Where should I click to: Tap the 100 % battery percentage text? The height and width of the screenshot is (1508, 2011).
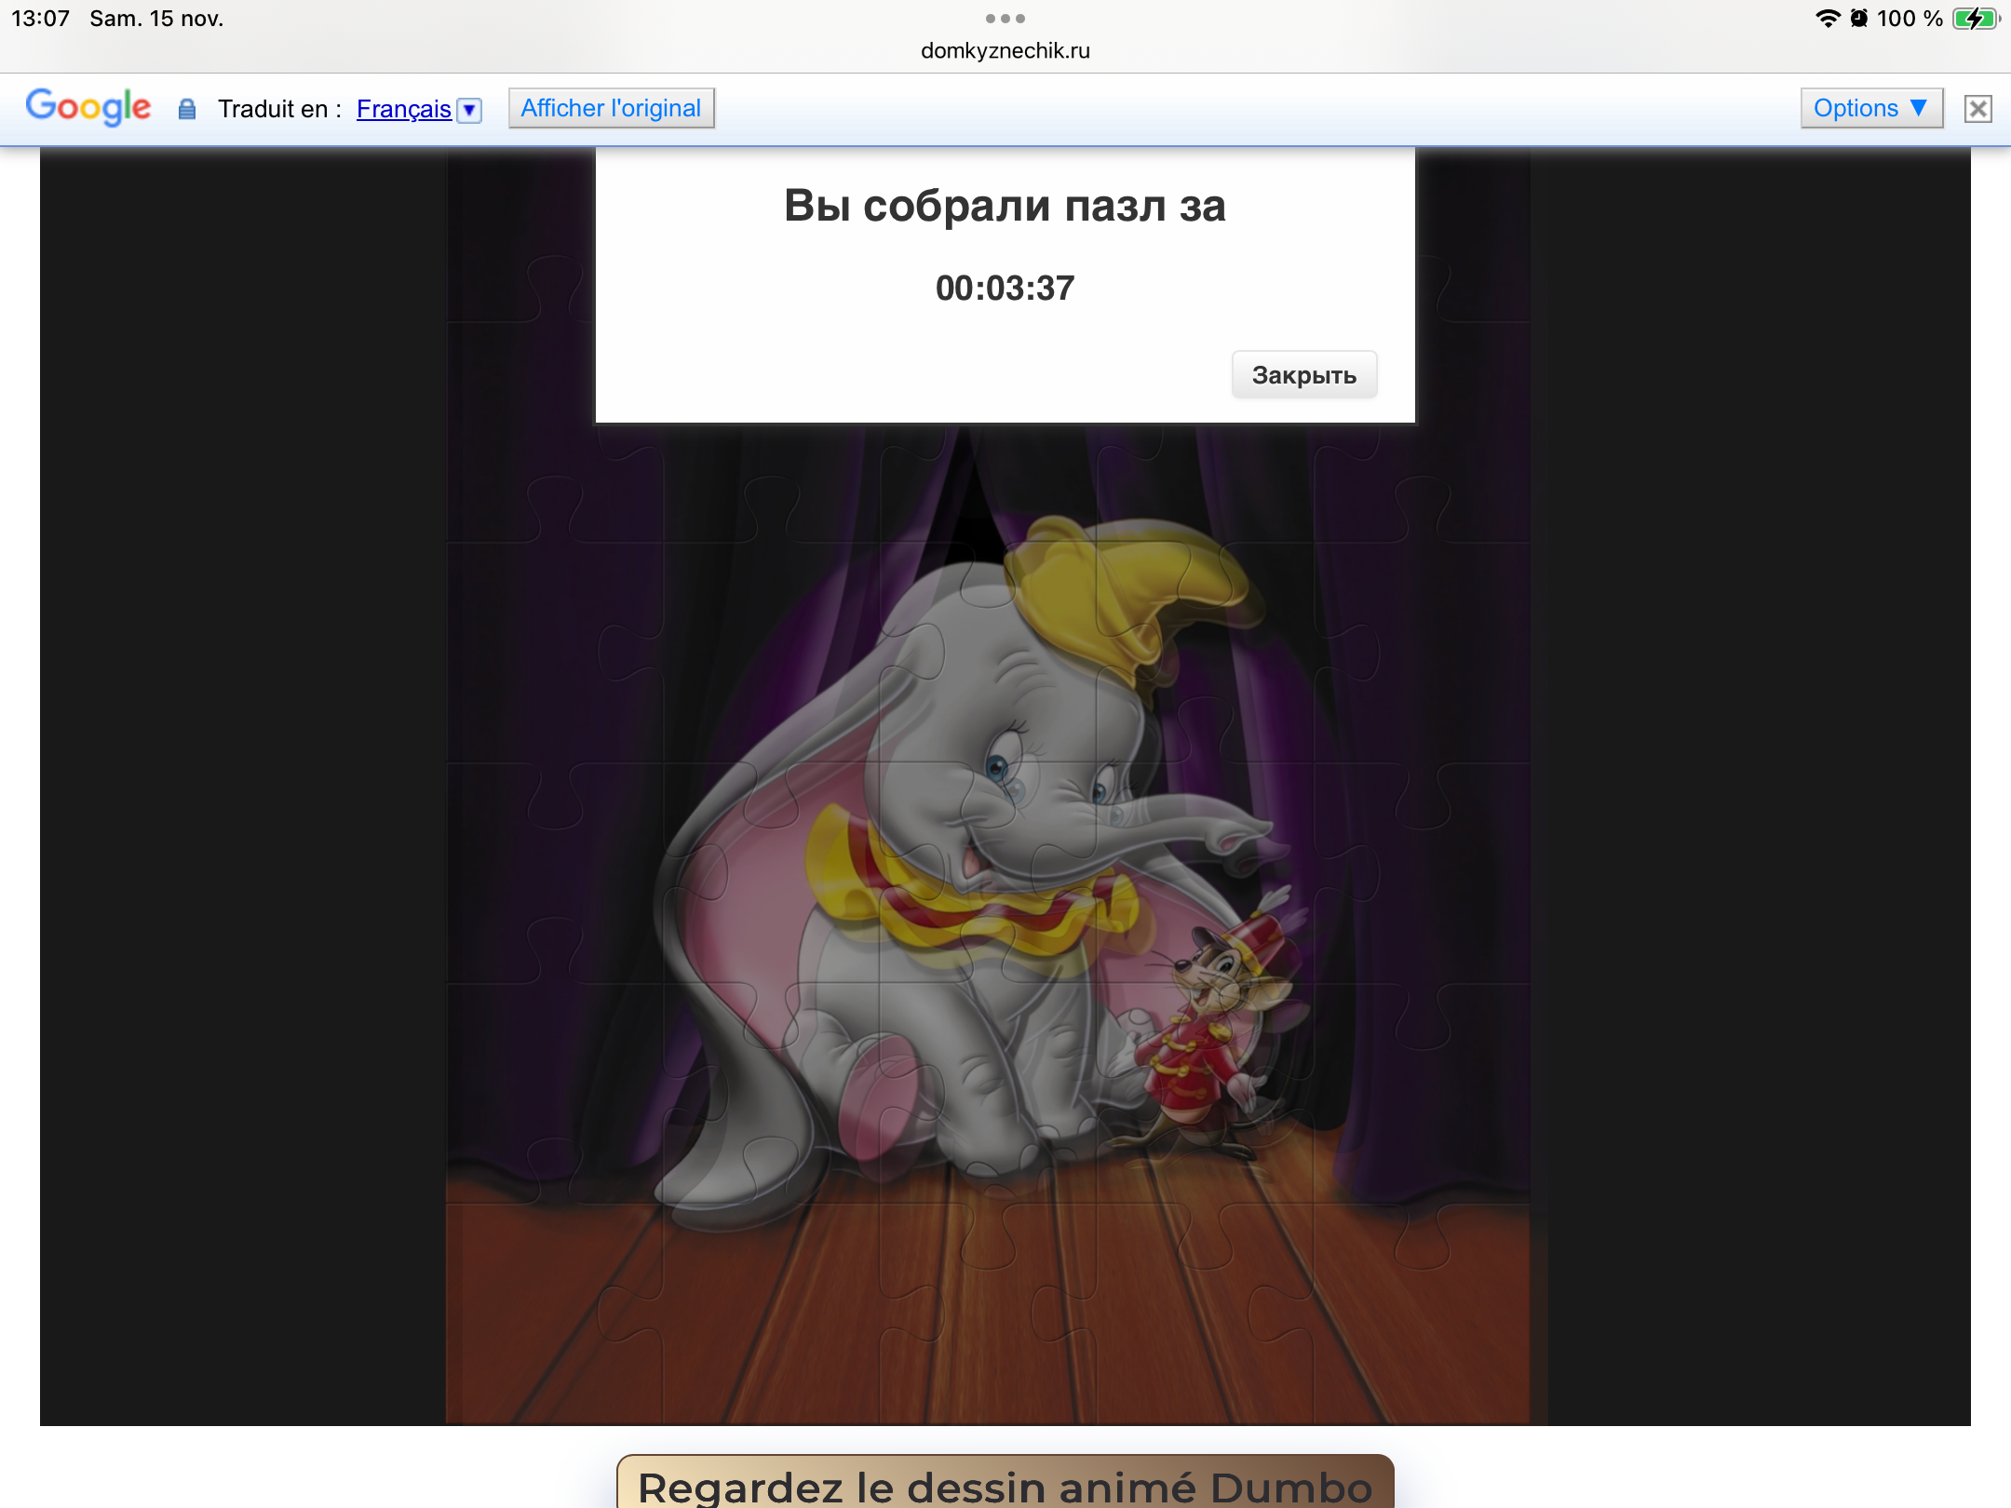[x=1909, y=19]
